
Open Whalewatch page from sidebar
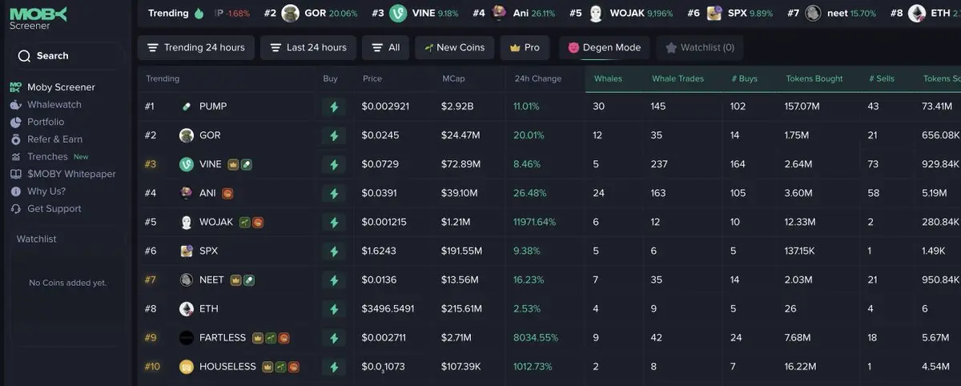click(54, 105)
